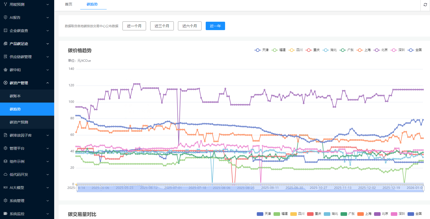Click the 低代码开发 cloud icon

click(5, 174)
